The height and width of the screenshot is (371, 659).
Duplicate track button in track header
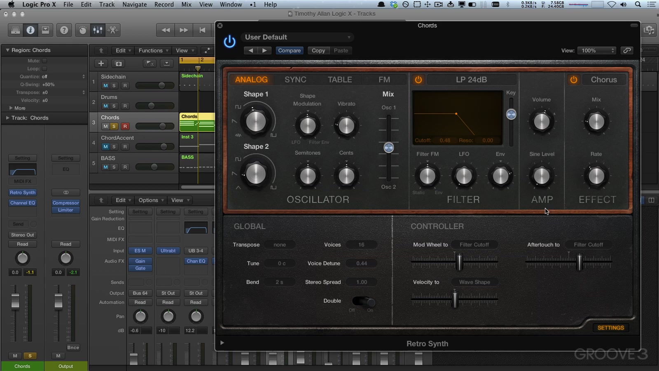pyautogui.click(x=118, y=63)
